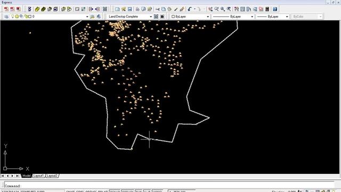Click the Match Properties brush icon
341x192 pixels.
pyautogui.click(x=176, y=9)
